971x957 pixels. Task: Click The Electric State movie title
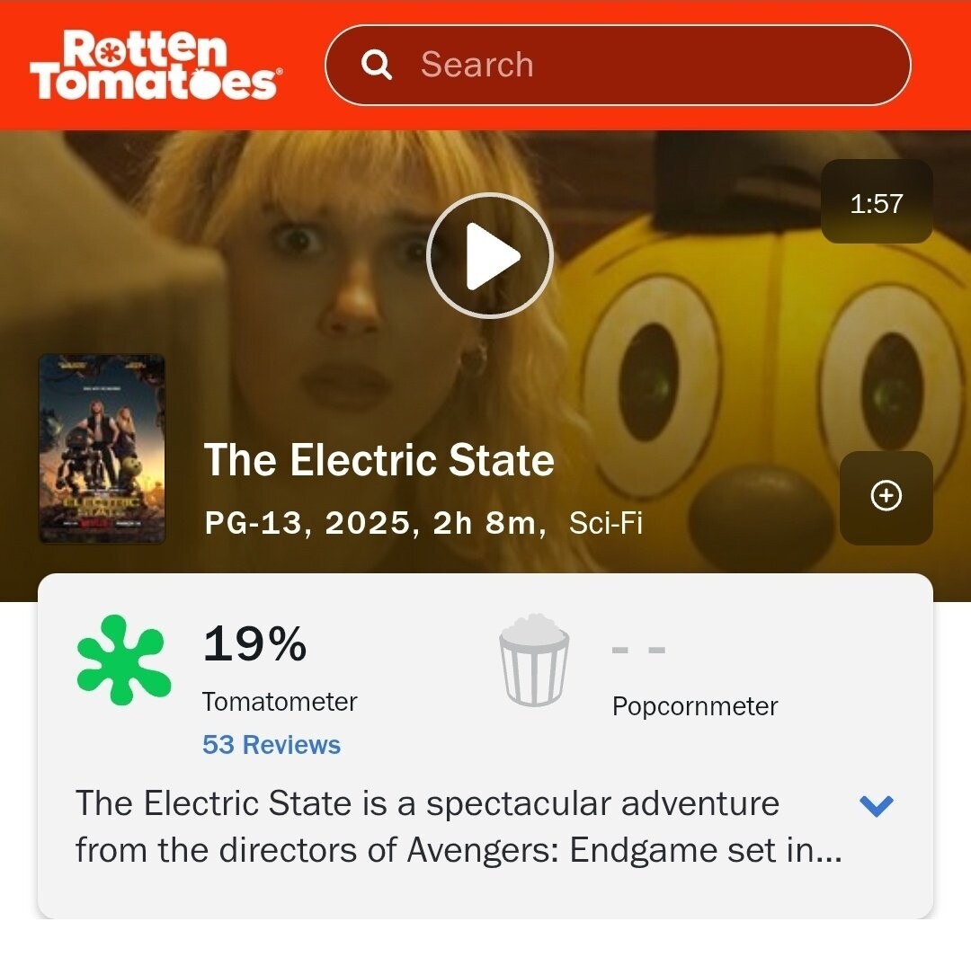(x=379, y=460)
